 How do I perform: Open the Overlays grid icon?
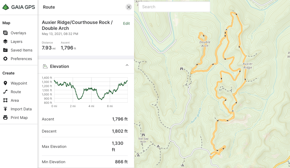pyautogui.click(x=5, y=33)
